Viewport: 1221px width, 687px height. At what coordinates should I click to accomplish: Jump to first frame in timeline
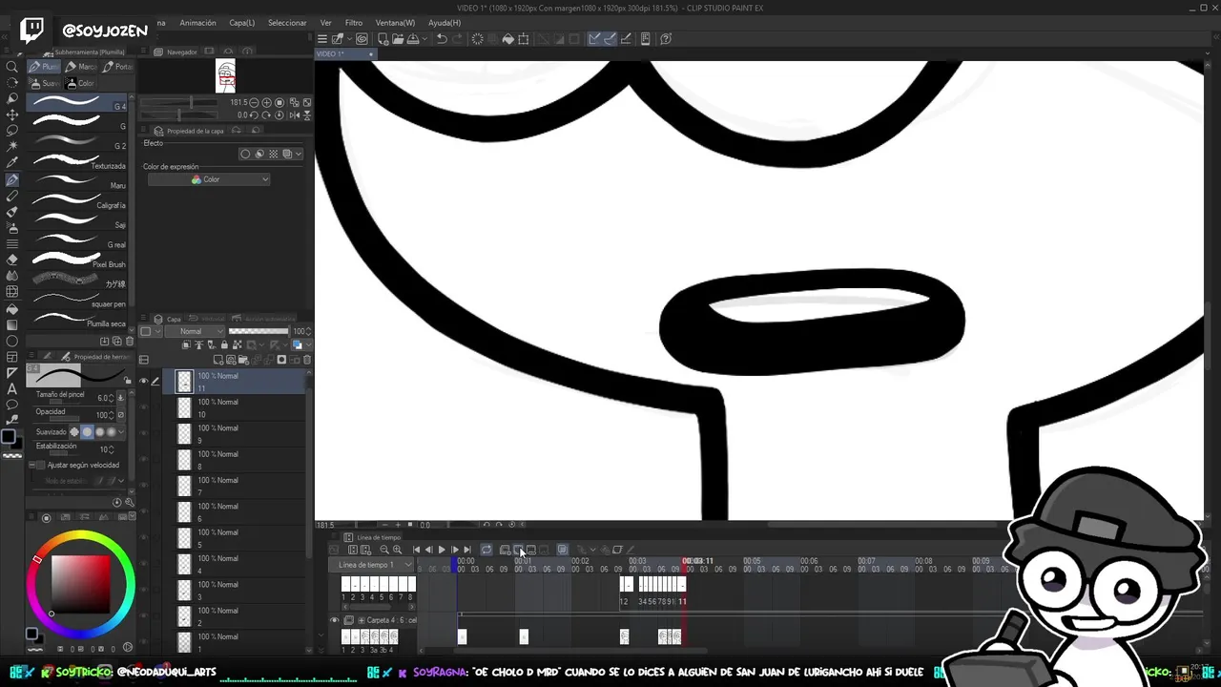[x=416, y=550]
